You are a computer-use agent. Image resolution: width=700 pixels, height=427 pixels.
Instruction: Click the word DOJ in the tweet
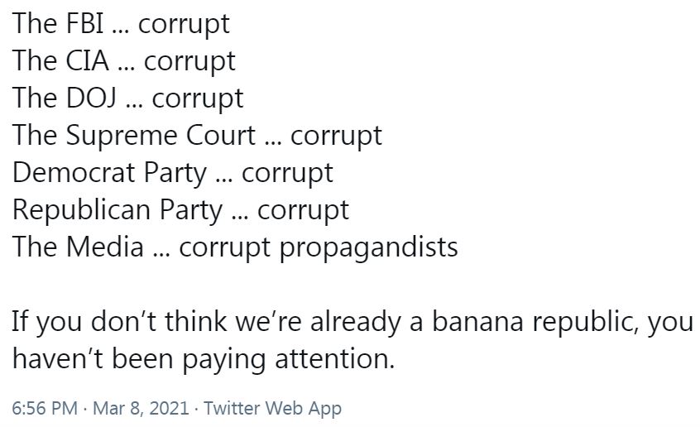[x=92, y=98]
